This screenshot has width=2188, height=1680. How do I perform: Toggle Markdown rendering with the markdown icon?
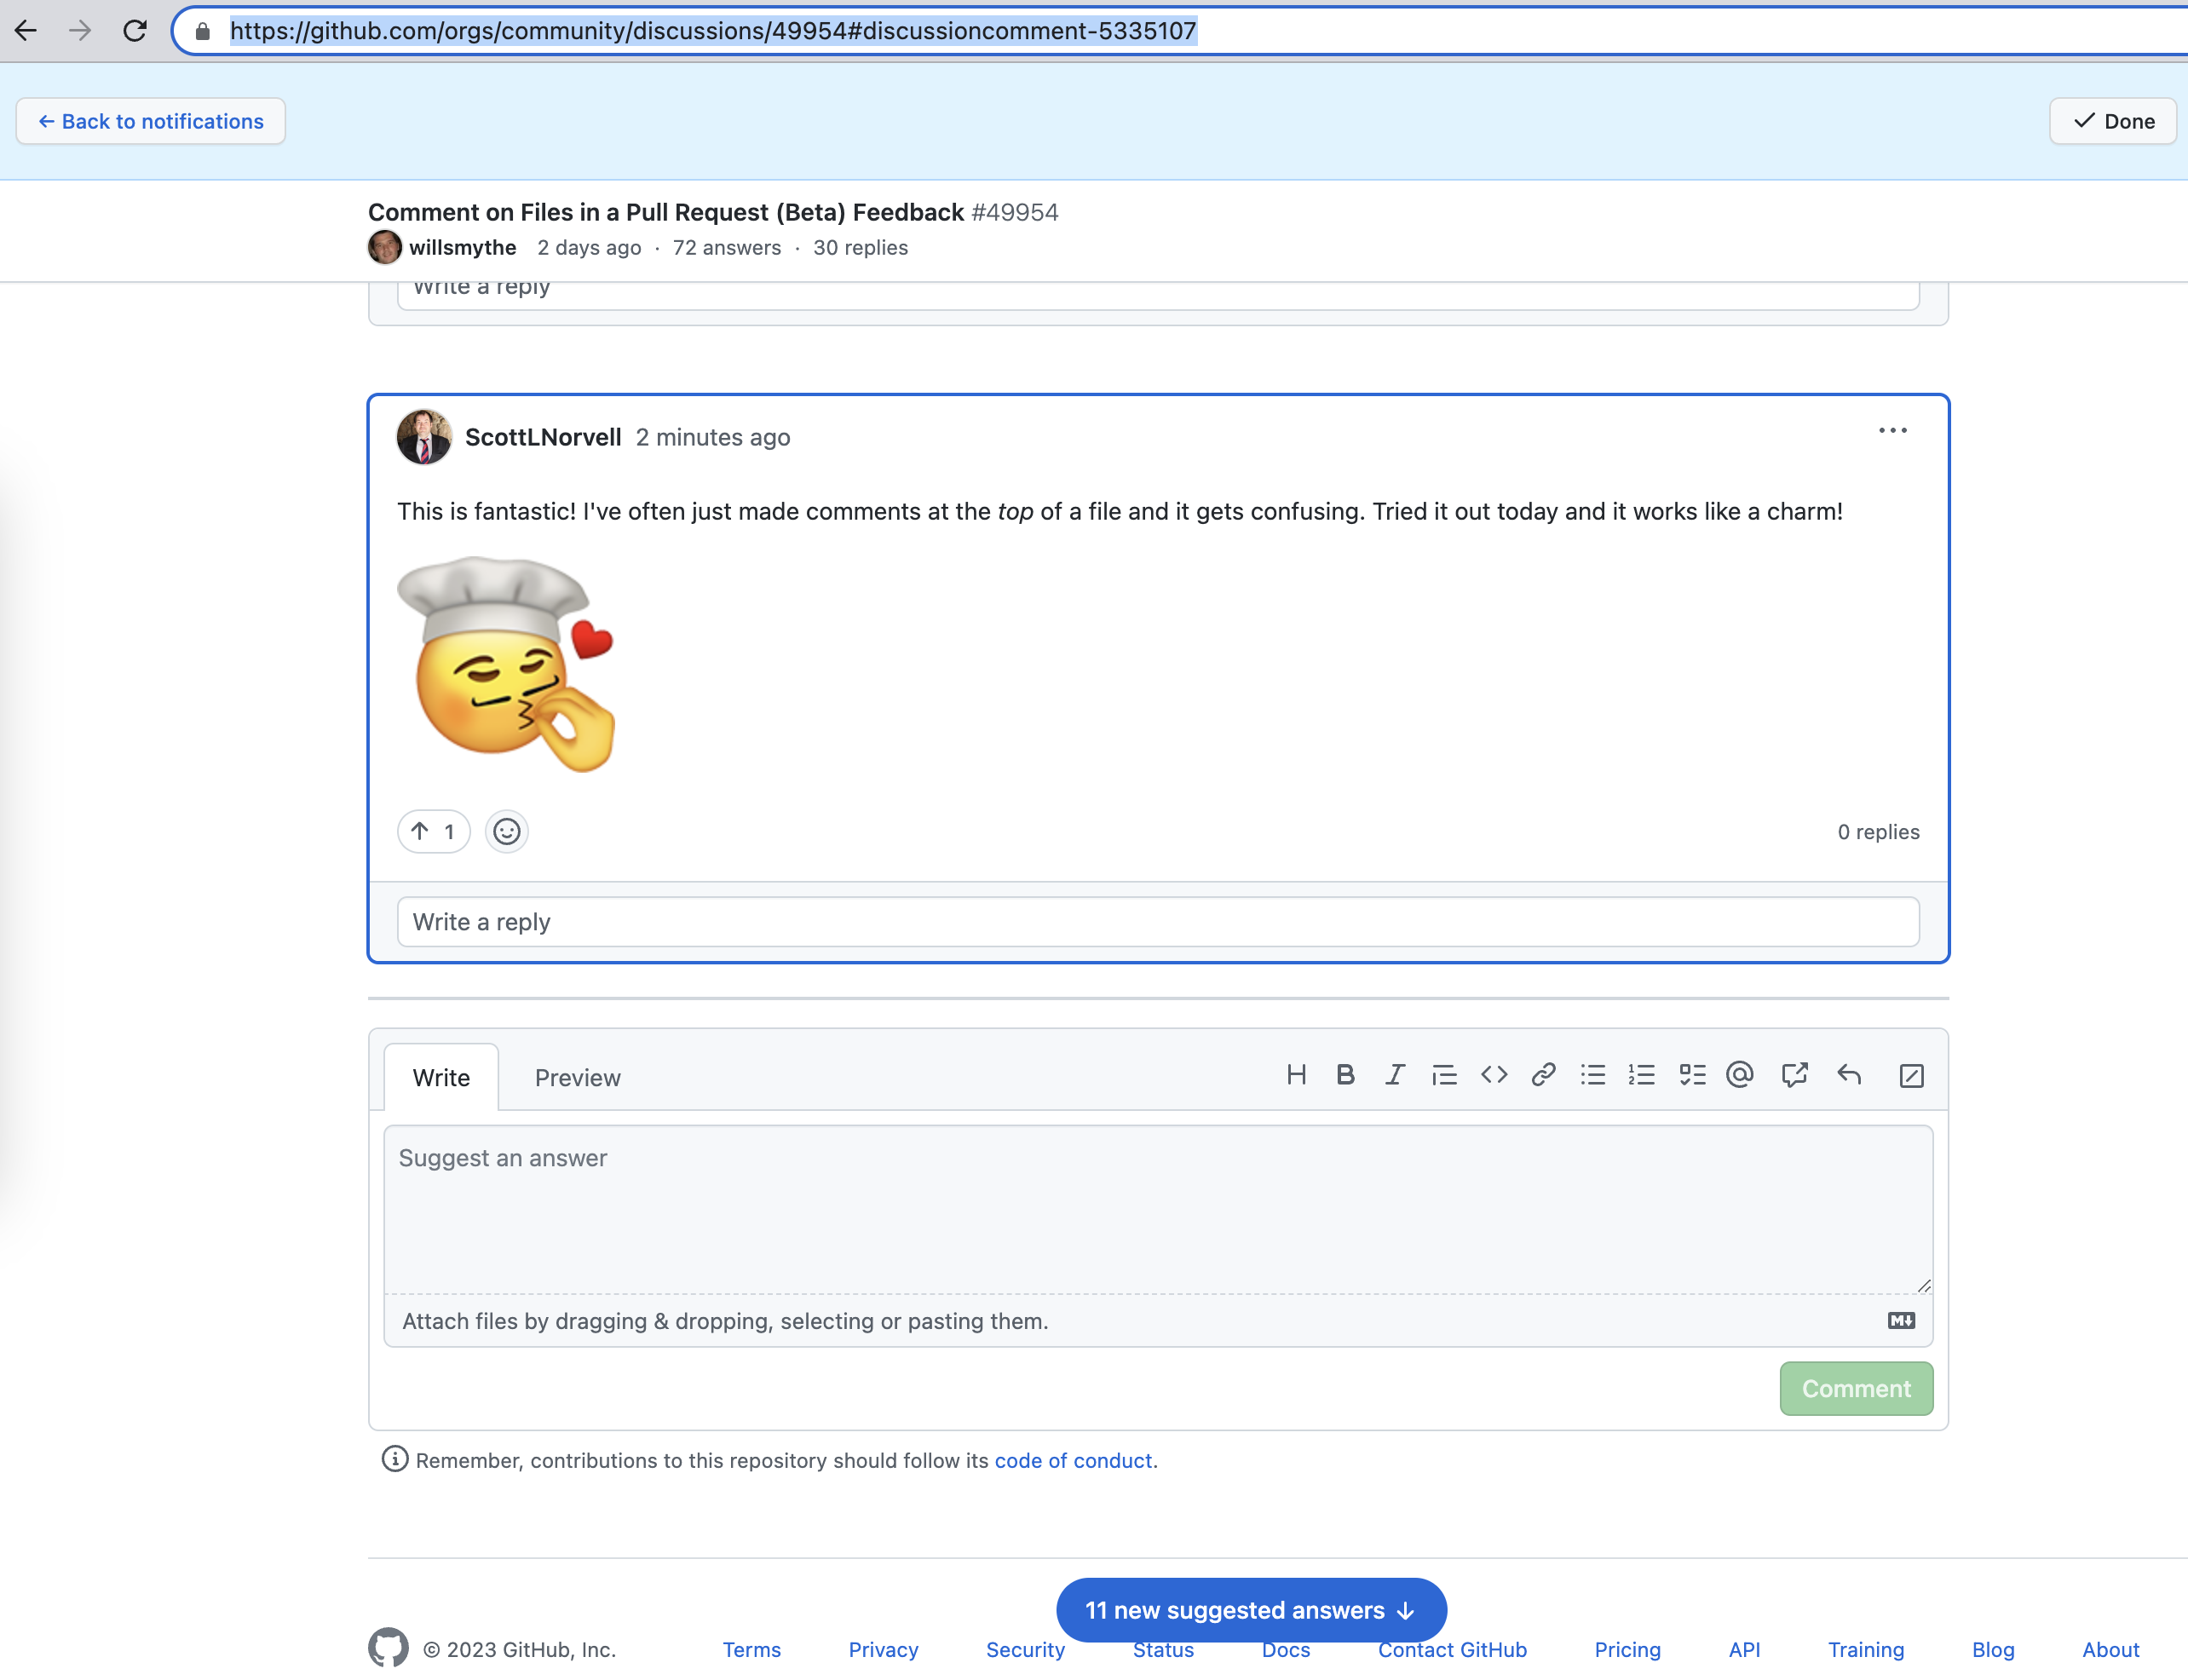[x=1902, y=1320]
